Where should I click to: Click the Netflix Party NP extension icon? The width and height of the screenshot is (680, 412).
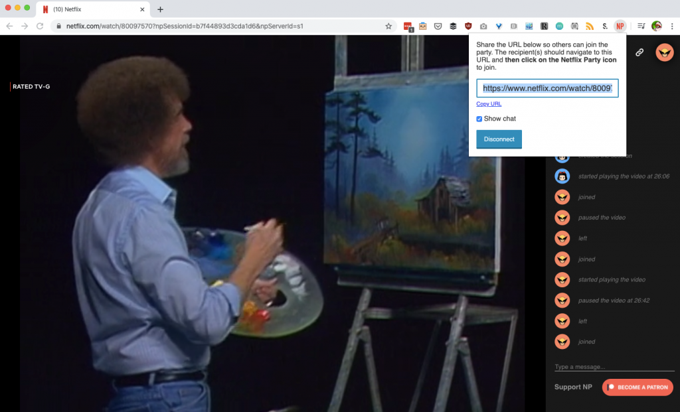pos(620,27)
